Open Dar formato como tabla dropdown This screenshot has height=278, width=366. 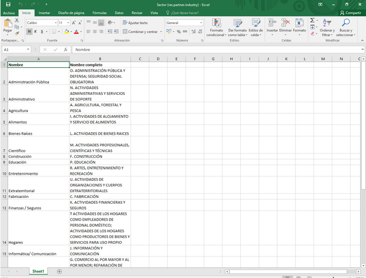[237, 27]
